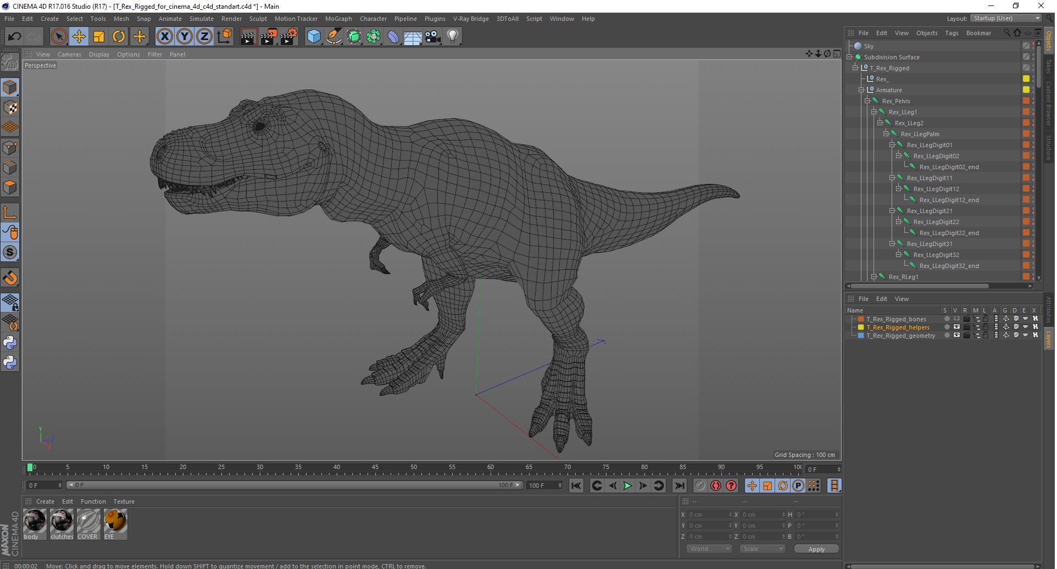Toggle Y axis lock
Viewport: 1057px width, 569px height.
tap(185, 37)
